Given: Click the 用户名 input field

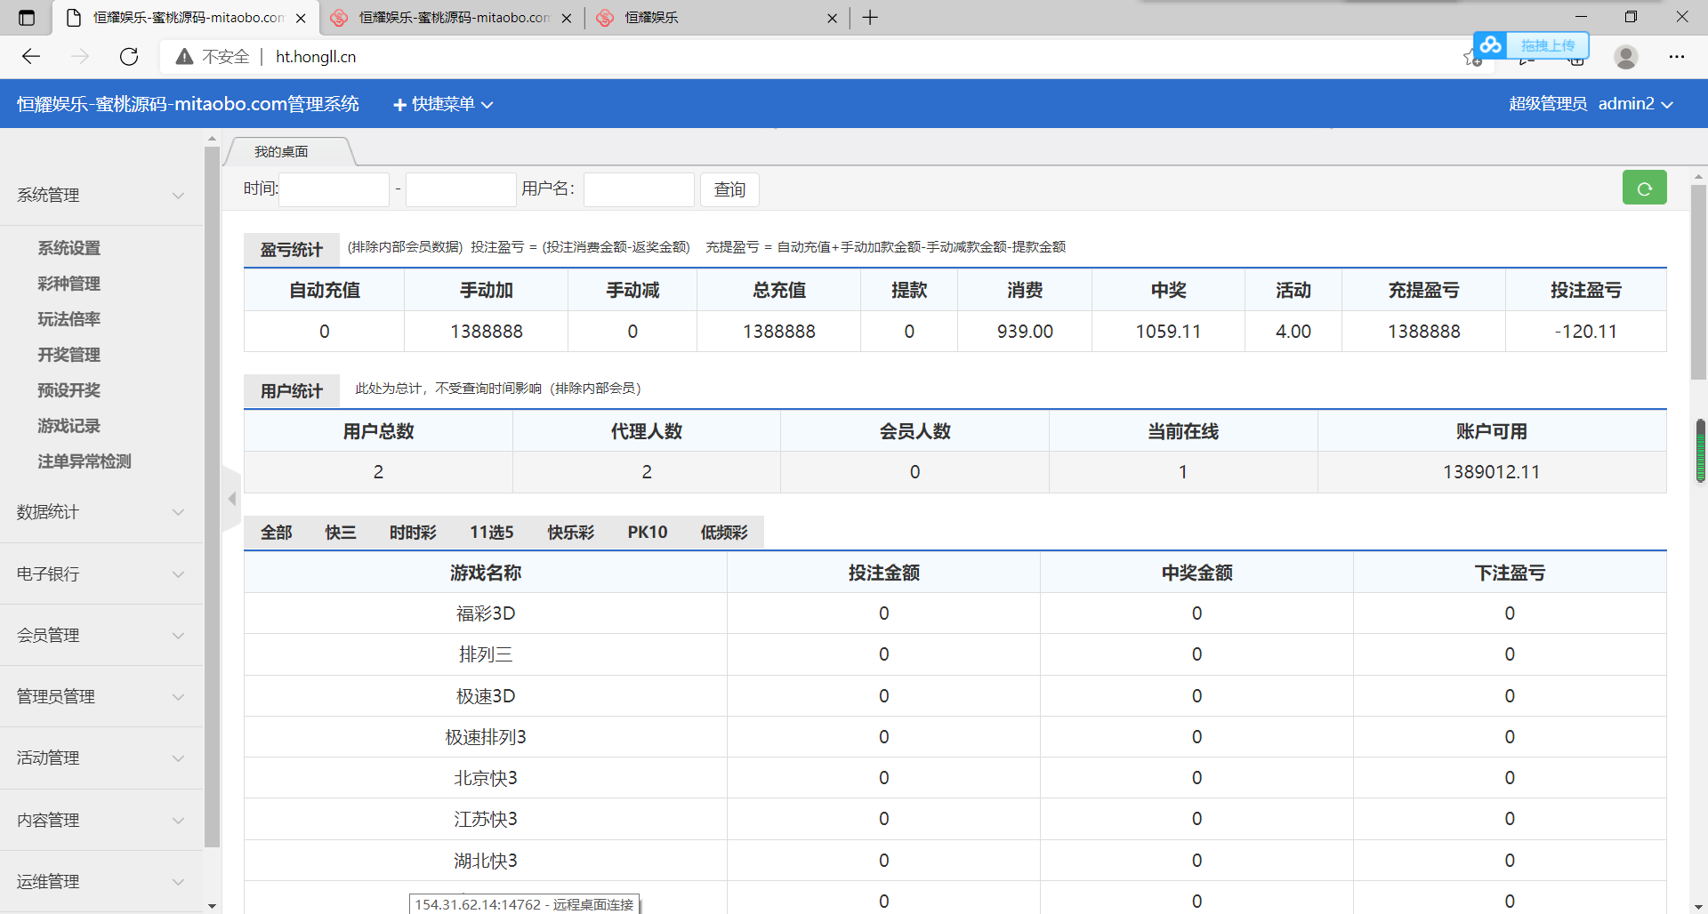Looking at the screenshot, I should (x=638, y=189).
